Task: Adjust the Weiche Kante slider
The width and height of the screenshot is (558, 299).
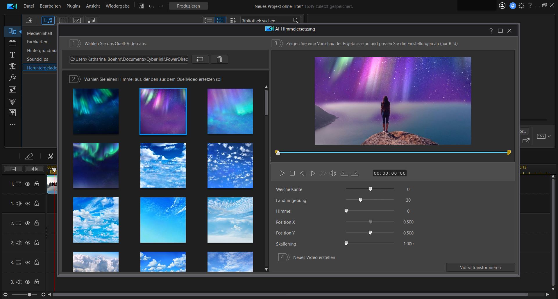Action: pyautogui.click(x=370, y=189)
